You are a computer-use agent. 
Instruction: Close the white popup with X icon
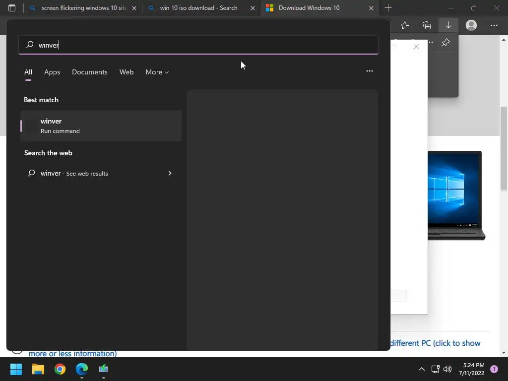(416, 47)
